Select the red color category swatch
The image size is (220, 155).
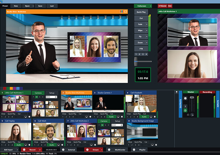[x=5, y=88]
